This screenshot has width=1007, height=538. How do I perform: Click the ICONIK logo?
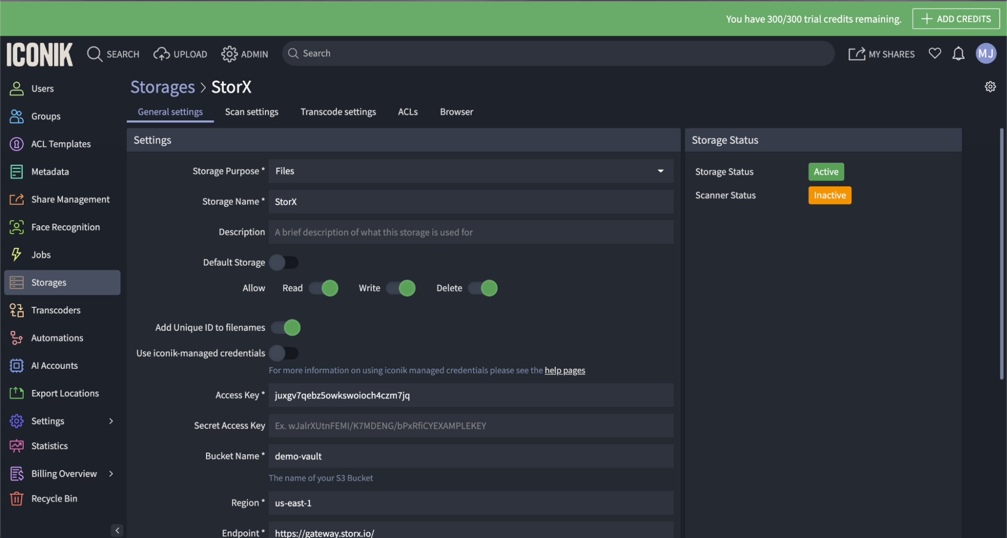[39, 54]
